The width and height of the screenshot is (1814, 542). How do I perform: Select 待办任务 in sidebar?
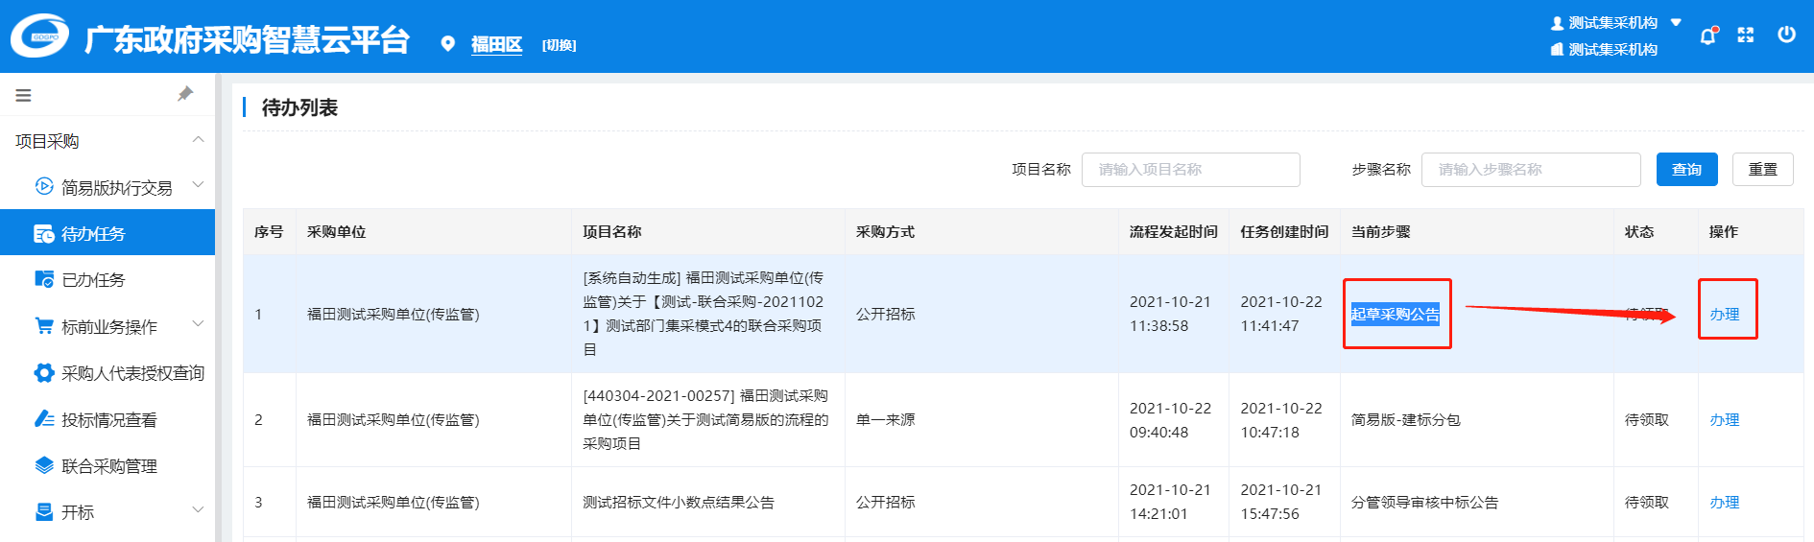[x=93, y=234]
